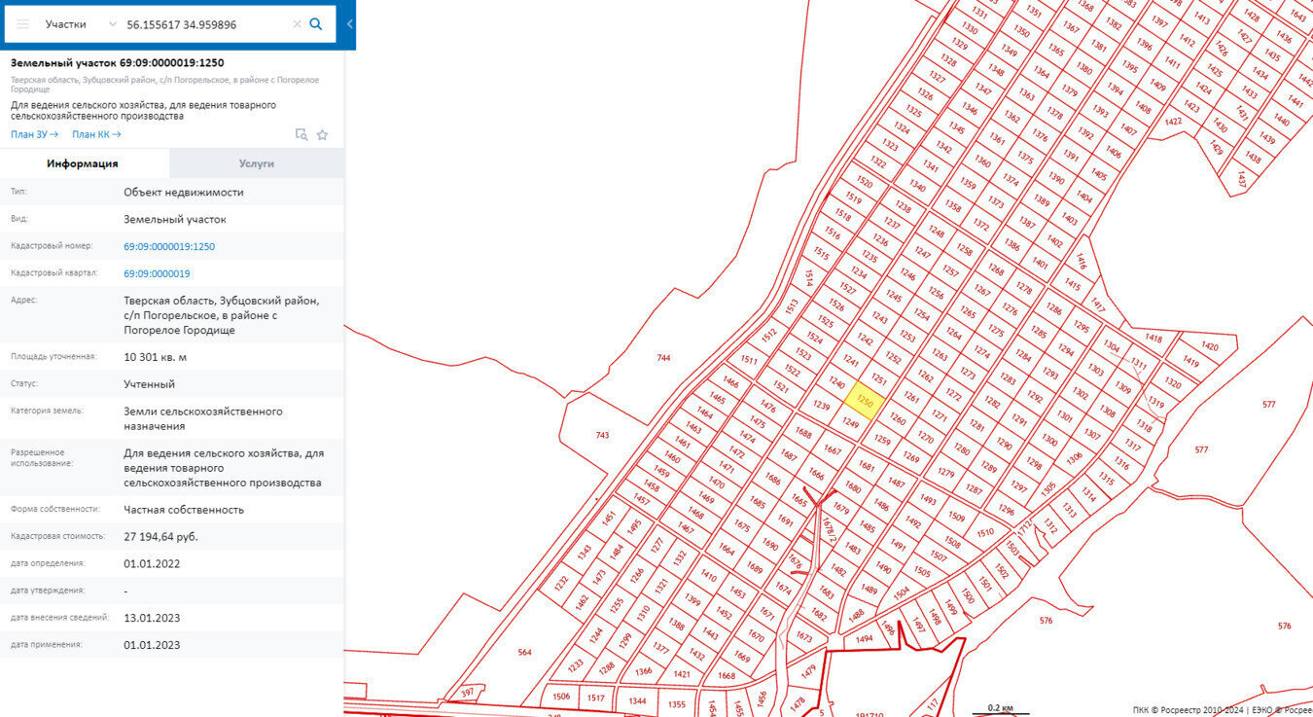Open the План КК link

point(96,134)
